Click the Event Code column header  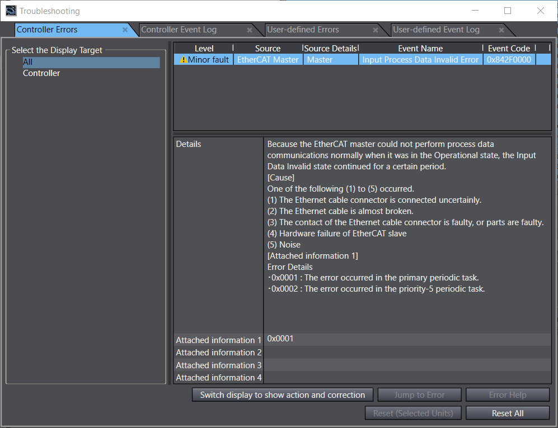pyautogui.click(x=509, y=49)
